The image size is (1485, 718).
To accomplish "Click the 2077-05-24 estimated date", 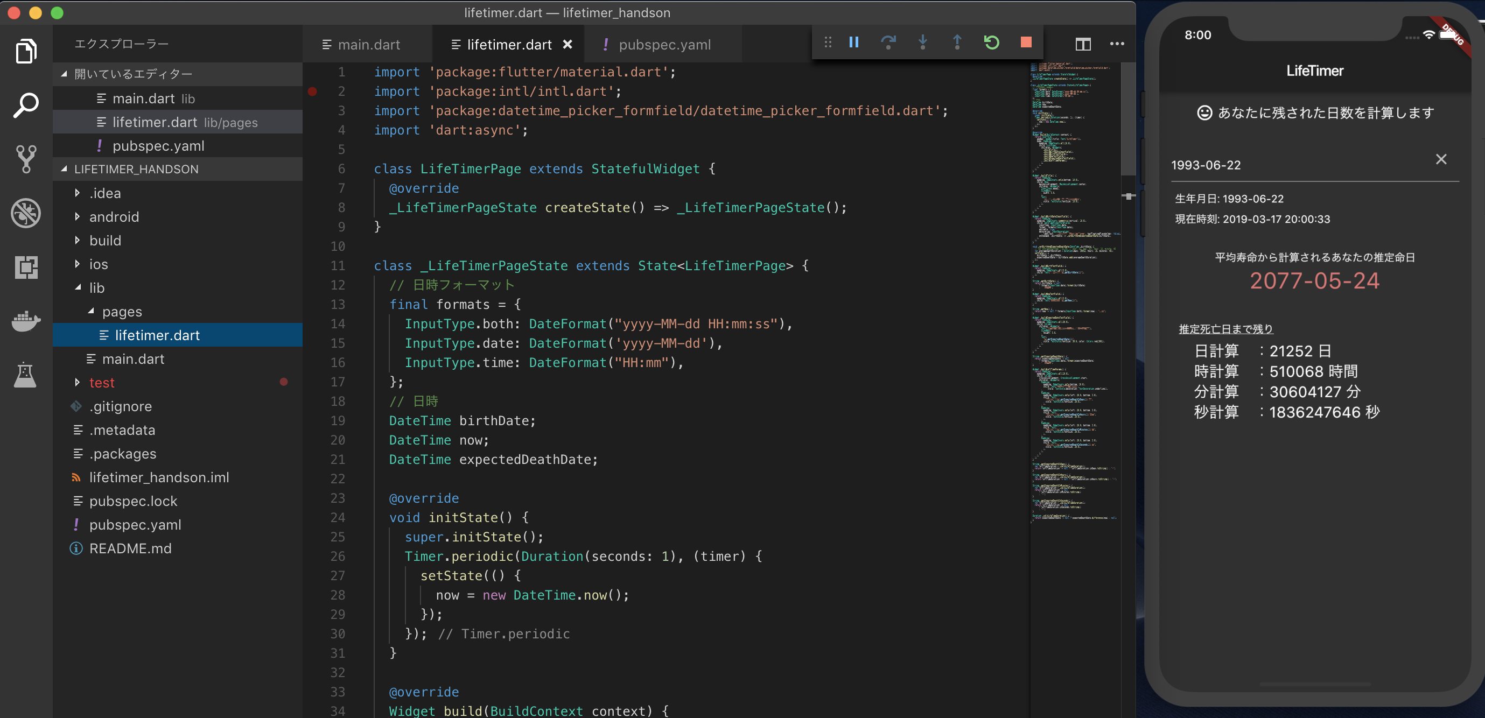I will 1314,280.
